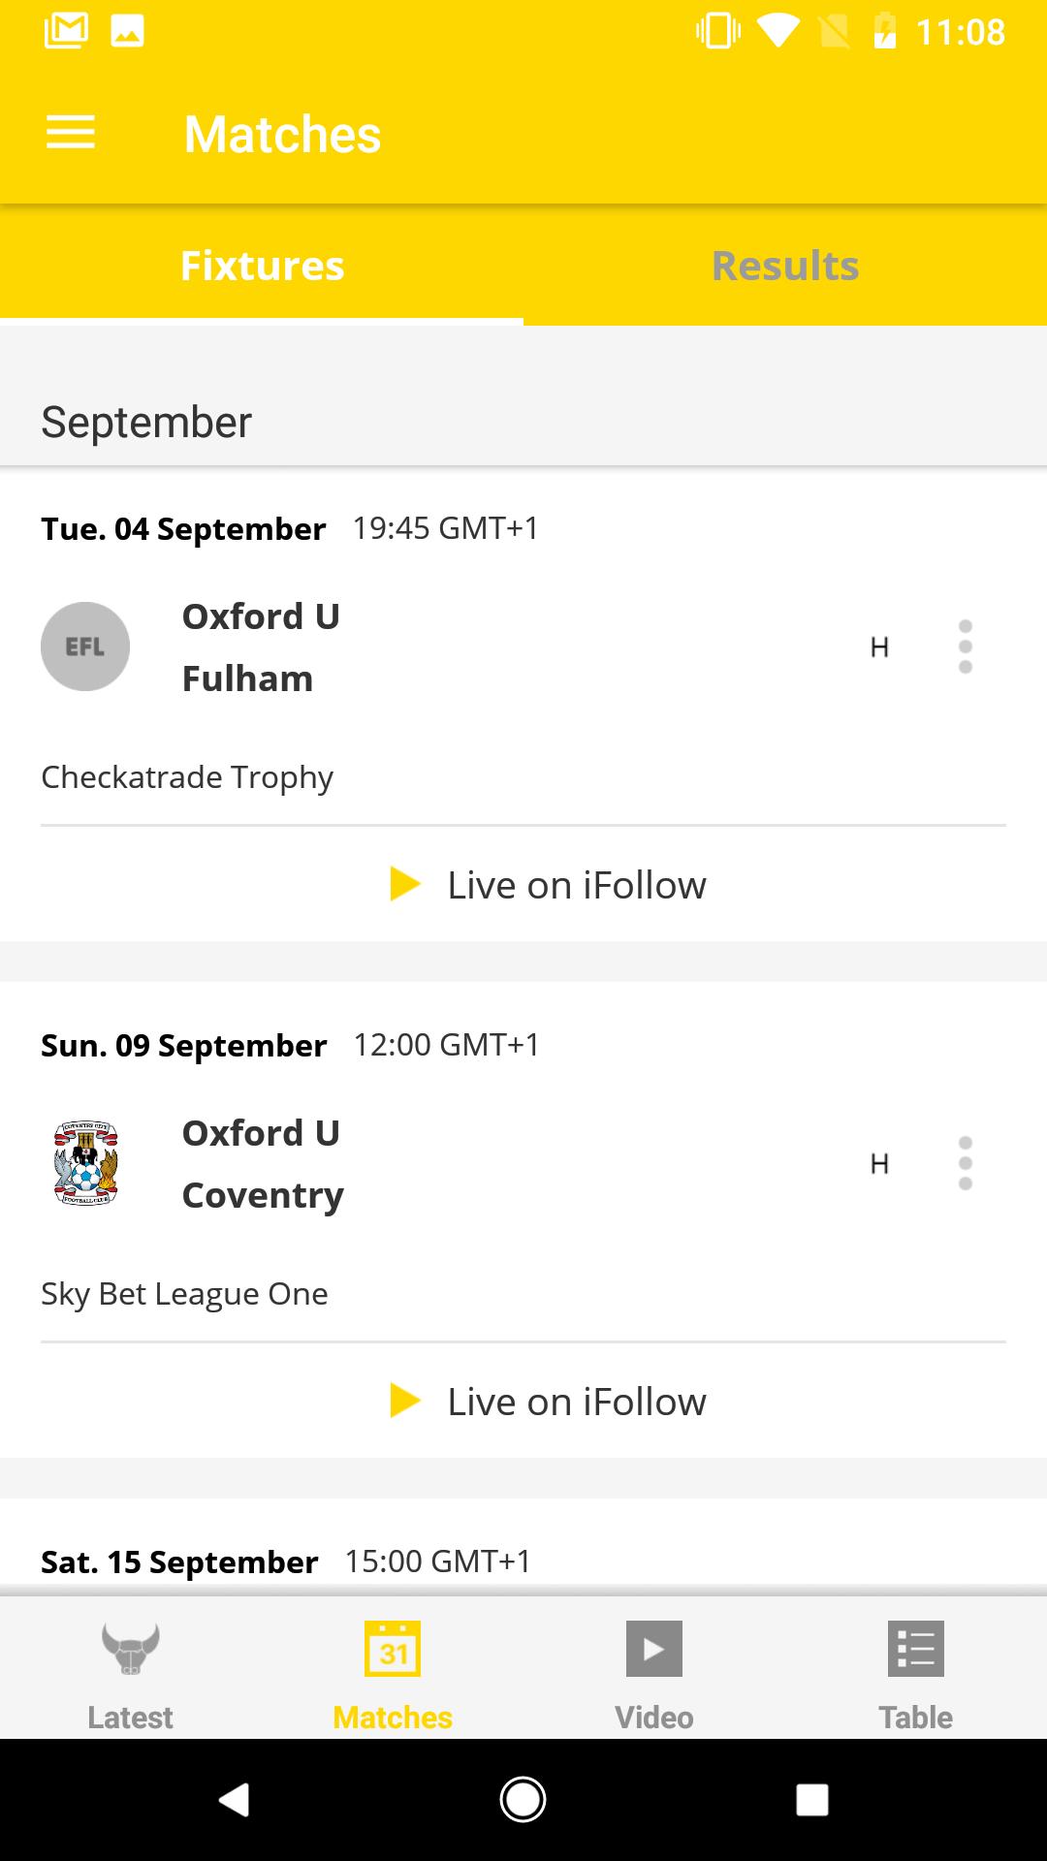Screen dimensions: 1047x1861
Task: Open the Latest tab ox icon
Action: click(131, 1649)
